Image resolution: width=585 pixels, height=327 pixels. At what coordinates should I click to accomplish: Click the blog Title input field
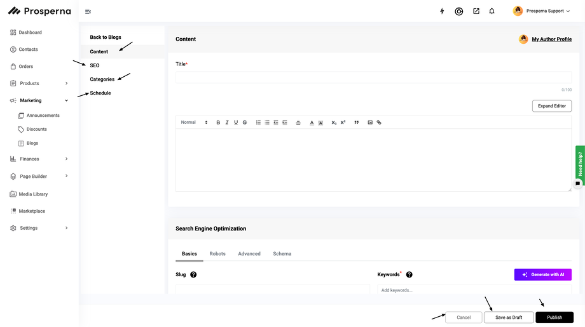pyautogui.click(x=373, y=77)
